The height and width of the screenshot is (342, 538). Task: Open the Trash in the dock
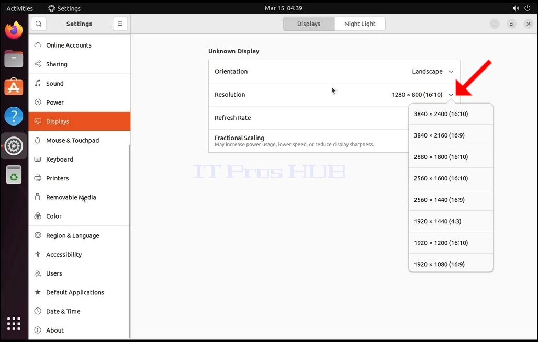click(14, 175)
